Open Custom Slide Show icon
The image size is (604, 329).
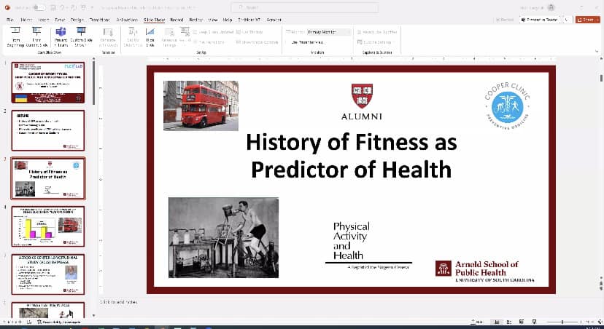[x=82, y=36]
